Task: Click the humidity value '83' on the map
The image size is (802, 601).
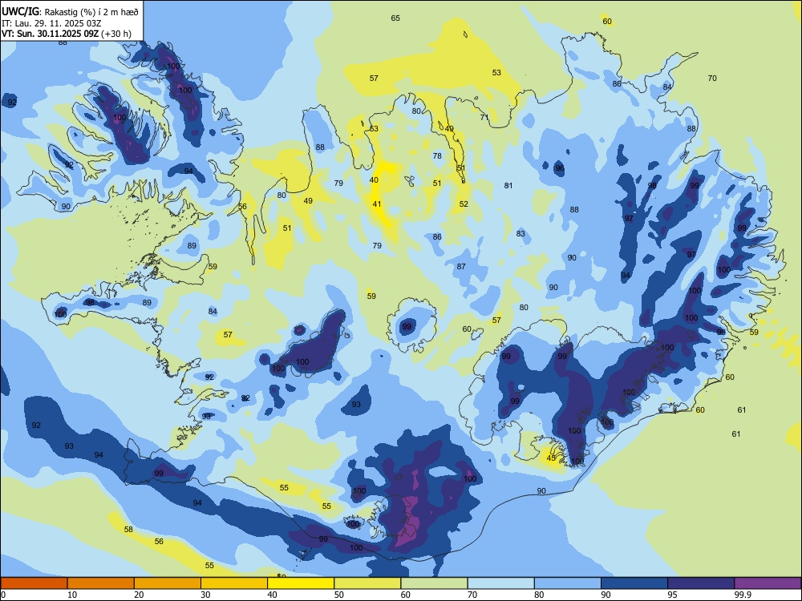Action: pyautogui.click(x=520, y=233)
